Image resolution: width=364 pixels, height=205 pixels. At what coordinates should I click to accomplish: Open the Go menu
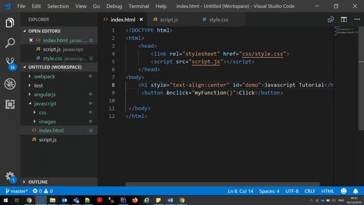click(96, 6)
